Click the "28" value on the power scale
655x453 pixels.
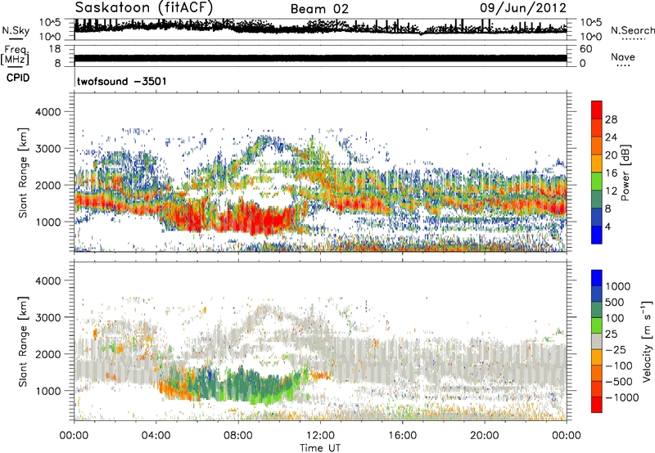611,119
